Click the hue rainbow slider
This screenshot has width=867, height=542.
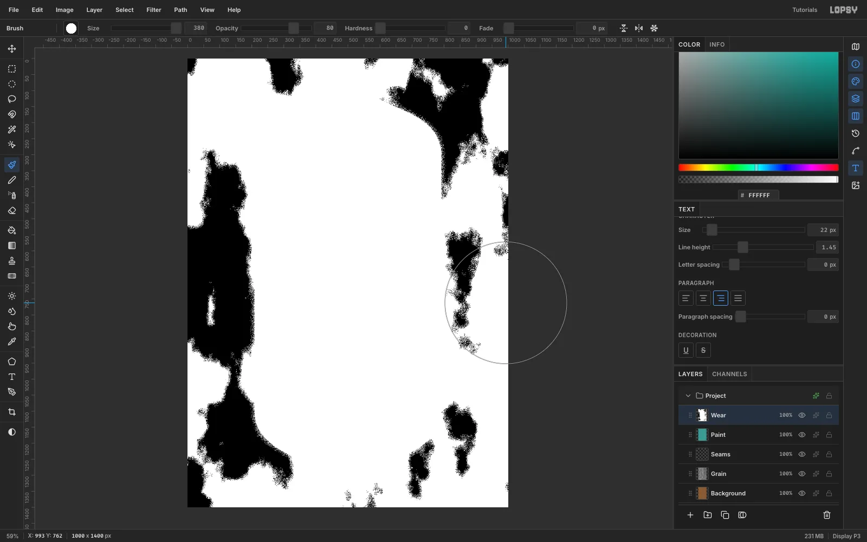(758, 167)
